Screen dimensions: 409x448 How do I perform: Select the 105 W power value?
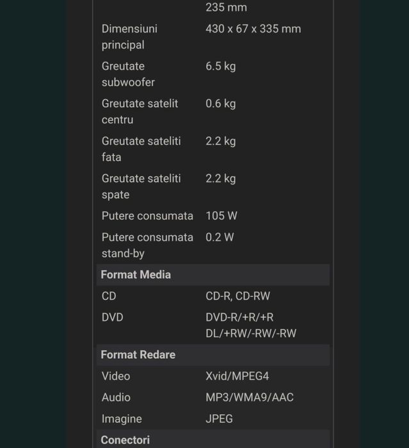point(221,216)
